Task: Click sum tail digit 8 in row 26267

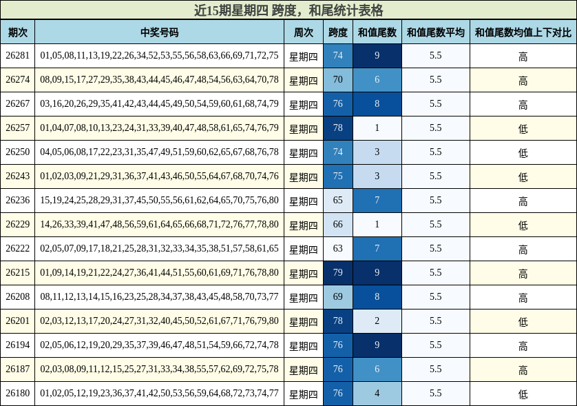Action: tap(377, 104)
